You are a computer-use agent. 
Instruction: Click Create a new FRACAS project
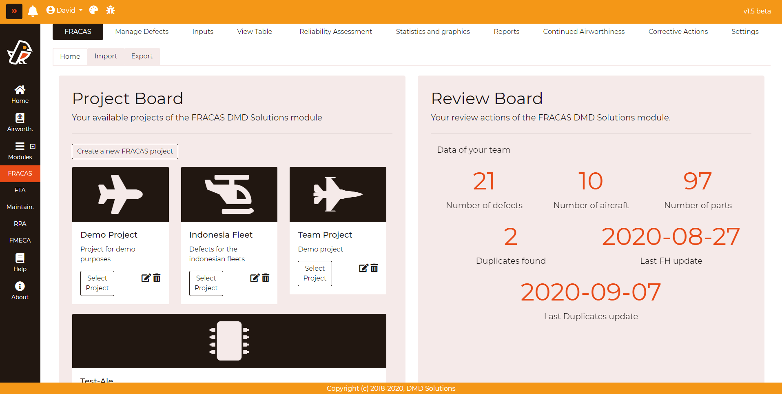click(x=125, y=151)
